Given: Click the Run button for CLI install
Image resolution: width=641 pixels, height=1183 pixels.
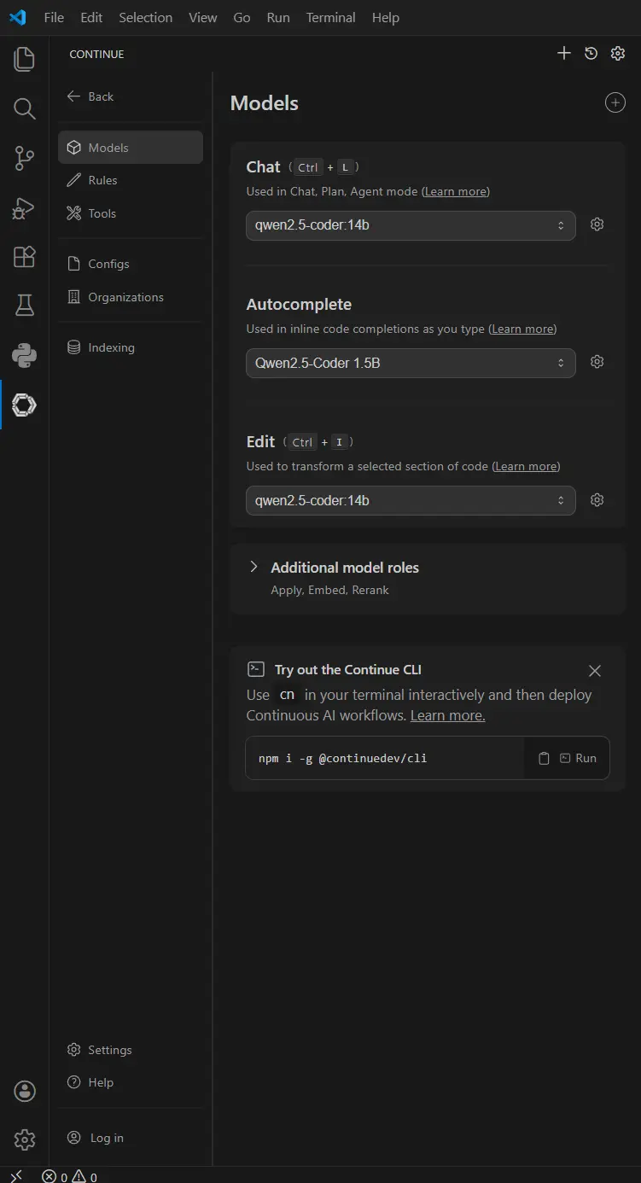Looking at the screenshot, I should (x=578, y=758).
